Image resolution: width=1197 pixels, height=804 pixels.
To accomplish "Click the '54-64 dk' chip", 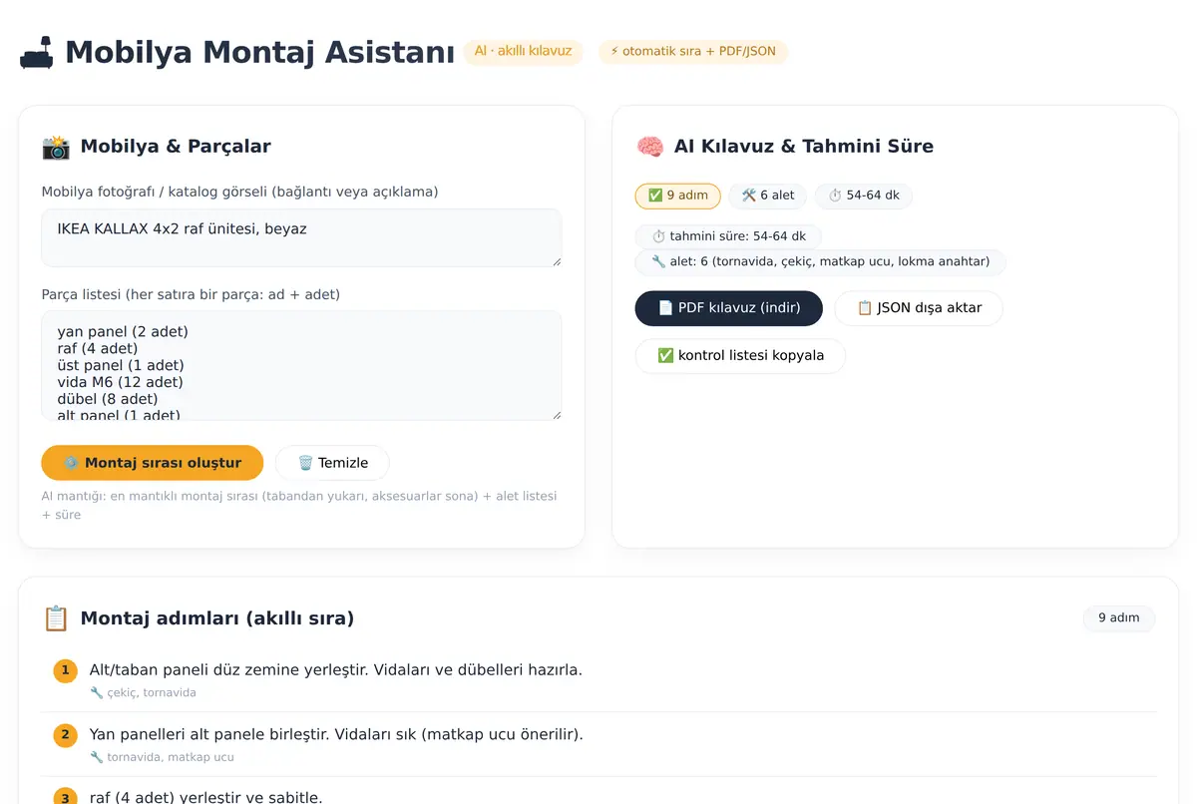I will 864,196.
